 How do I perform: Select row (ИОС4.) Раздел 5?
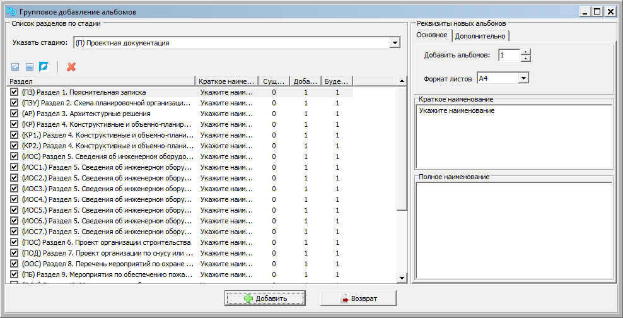180,199
